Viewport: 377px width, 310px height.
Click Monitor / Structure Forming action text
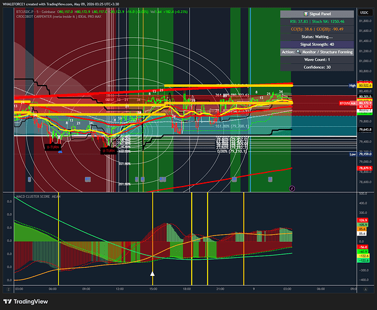(x=327, y=52)
